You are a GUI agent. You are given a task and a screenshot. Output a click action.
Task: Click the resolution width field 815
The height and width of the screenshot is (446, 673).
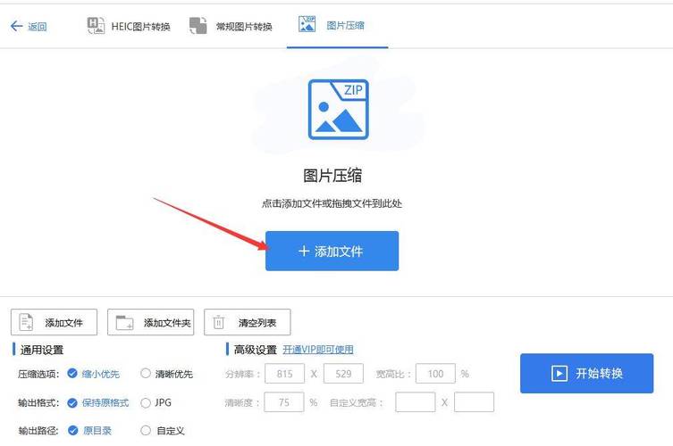click(x=284, y=374)
